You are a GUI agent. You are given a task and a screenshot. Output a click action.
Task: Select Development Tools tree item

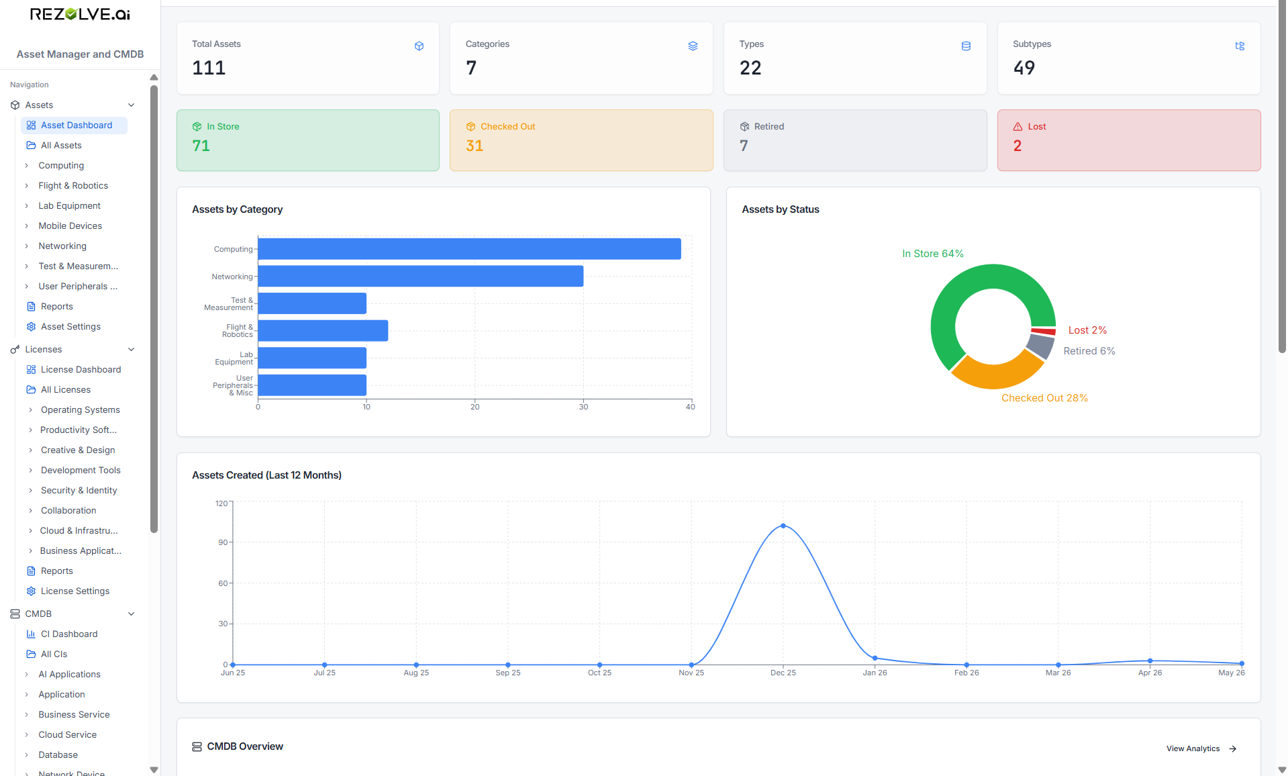point(81,471)
